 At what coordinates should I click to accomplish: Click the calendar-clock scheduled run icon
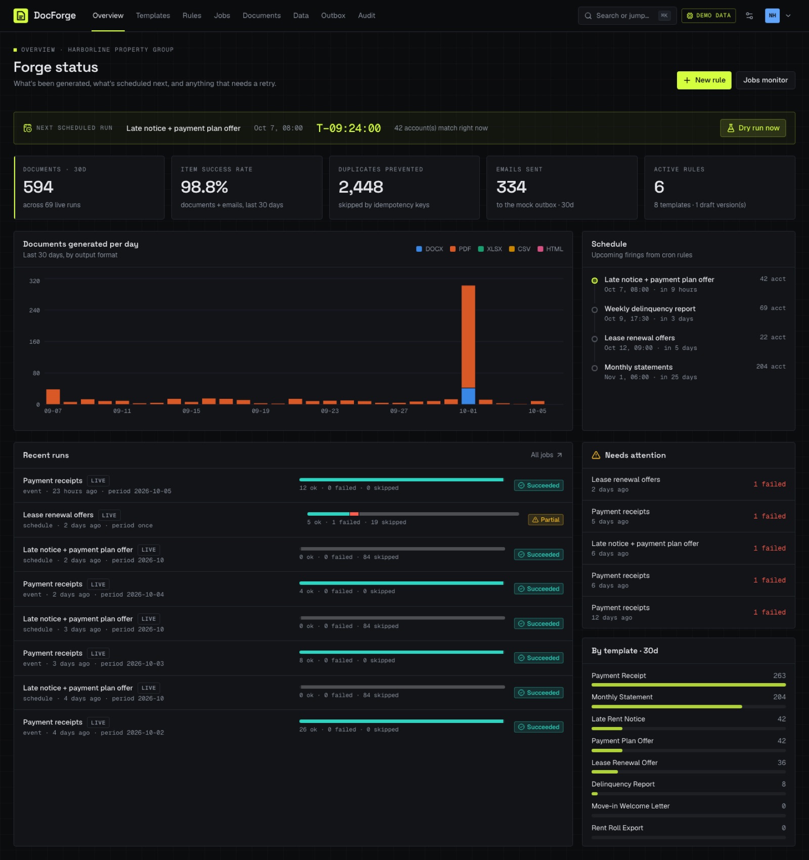click(28, 128)
